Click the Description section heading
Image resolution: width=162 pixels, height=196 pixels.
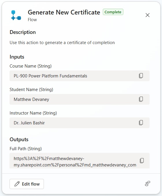click(23, 32)
